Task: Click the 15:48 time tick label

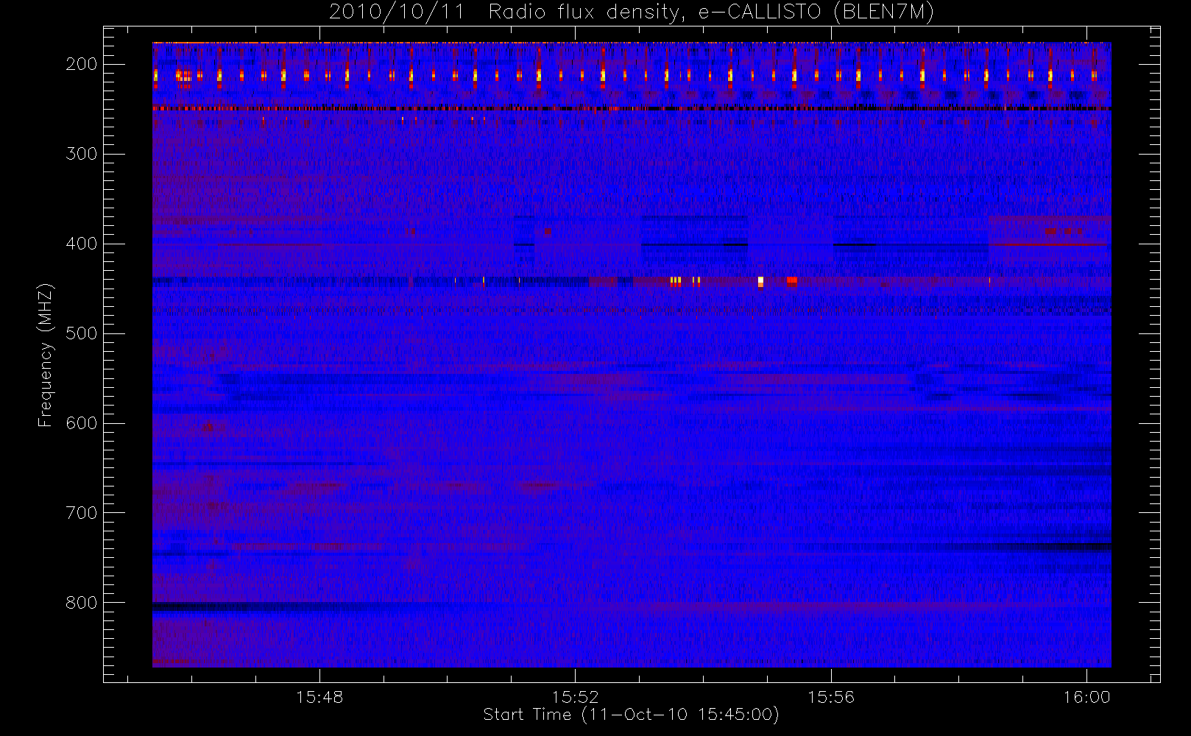Action: click(x=319, y=697)
